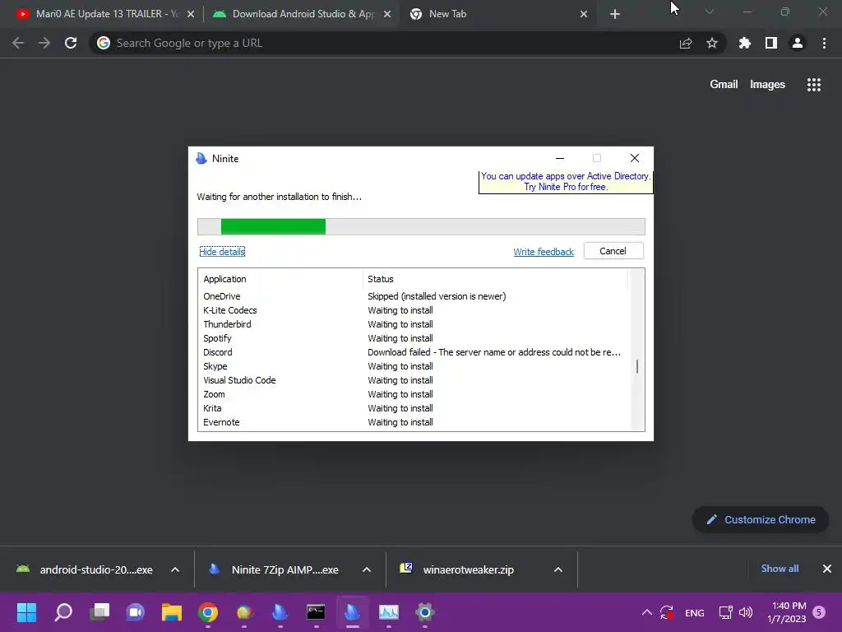Click the Status column header
The width and height of the screenshot is (842, 632).
coord(495,279)
